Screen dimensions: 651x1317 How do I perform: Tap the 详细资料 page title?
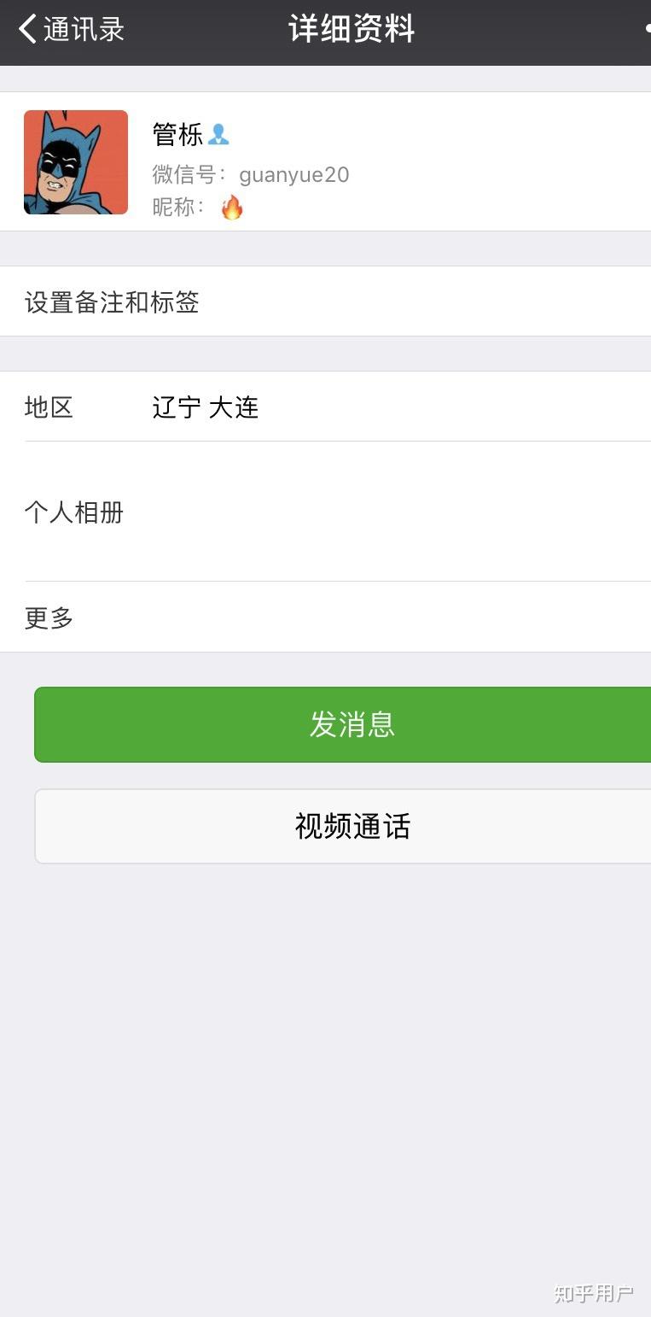(x=352, y=29)
